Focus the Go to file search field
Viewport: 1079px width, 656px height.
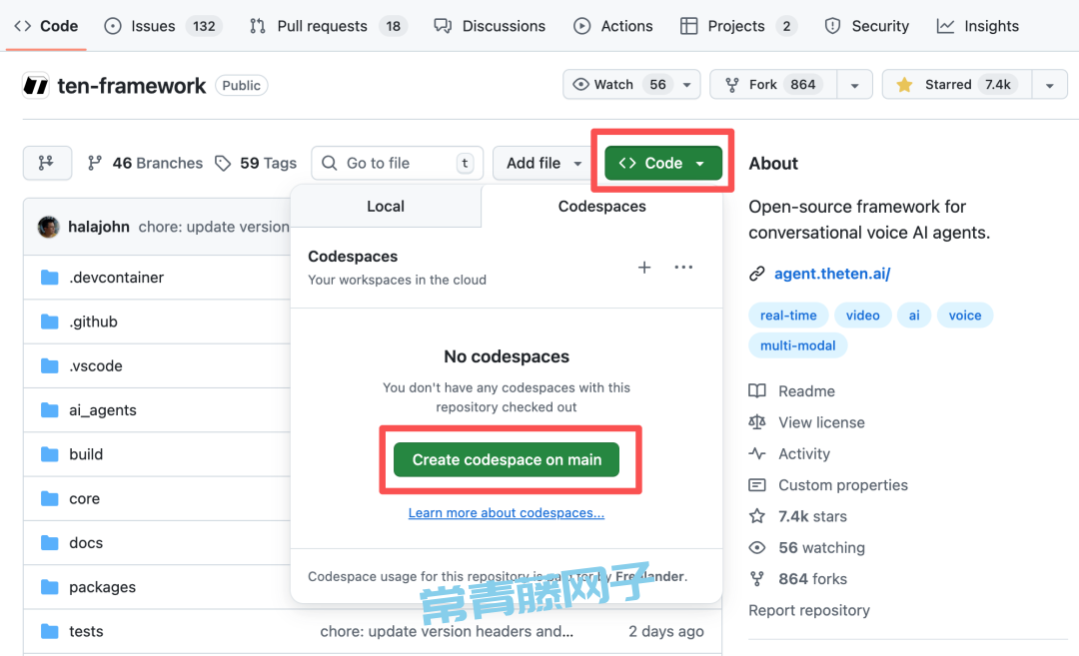pyautogui.click(x=397, y=163)
